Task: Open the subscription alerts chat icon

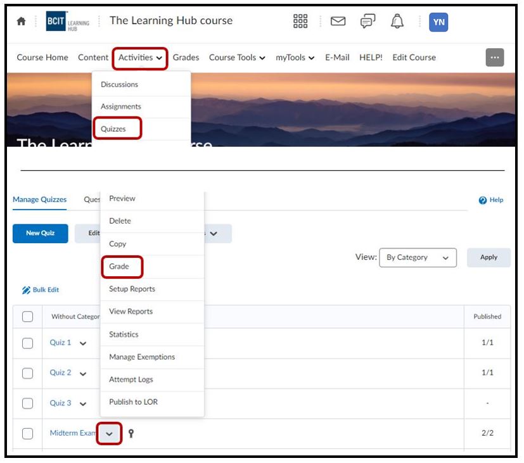Action: 367,22
